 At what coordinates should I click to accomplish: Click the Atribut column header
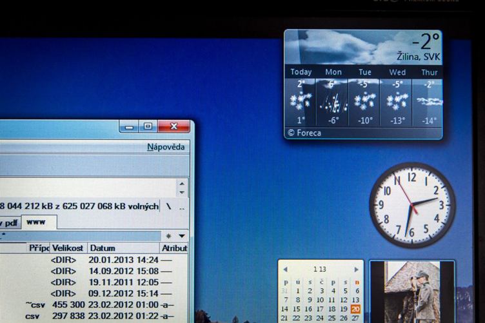tap(173, 248)
